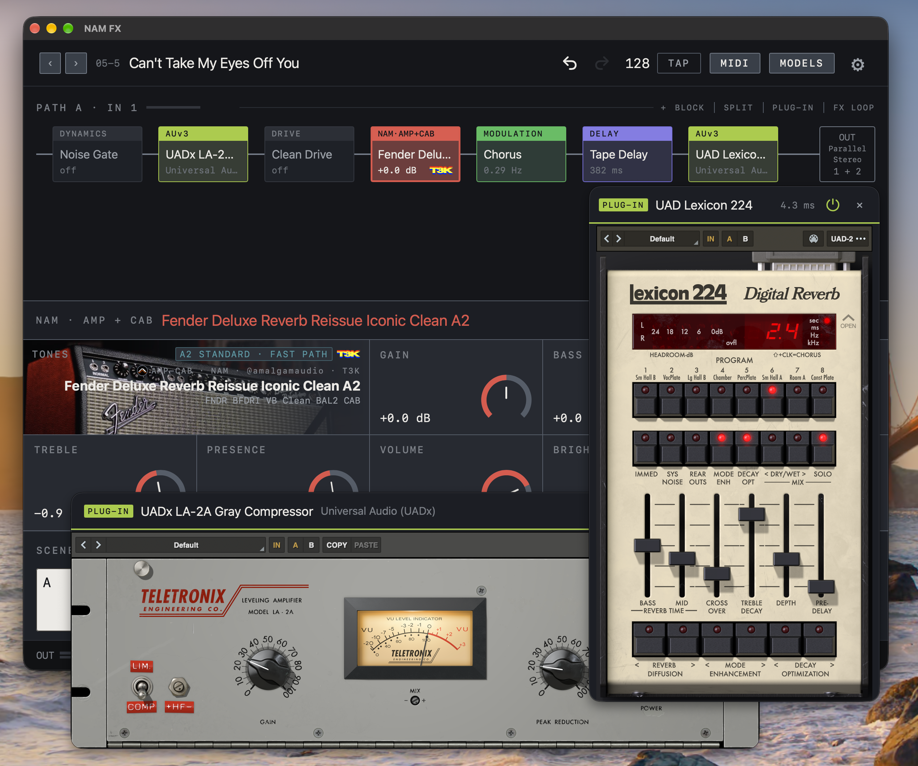
Task: Open settings via the gear icon
Action: (857, 64)
